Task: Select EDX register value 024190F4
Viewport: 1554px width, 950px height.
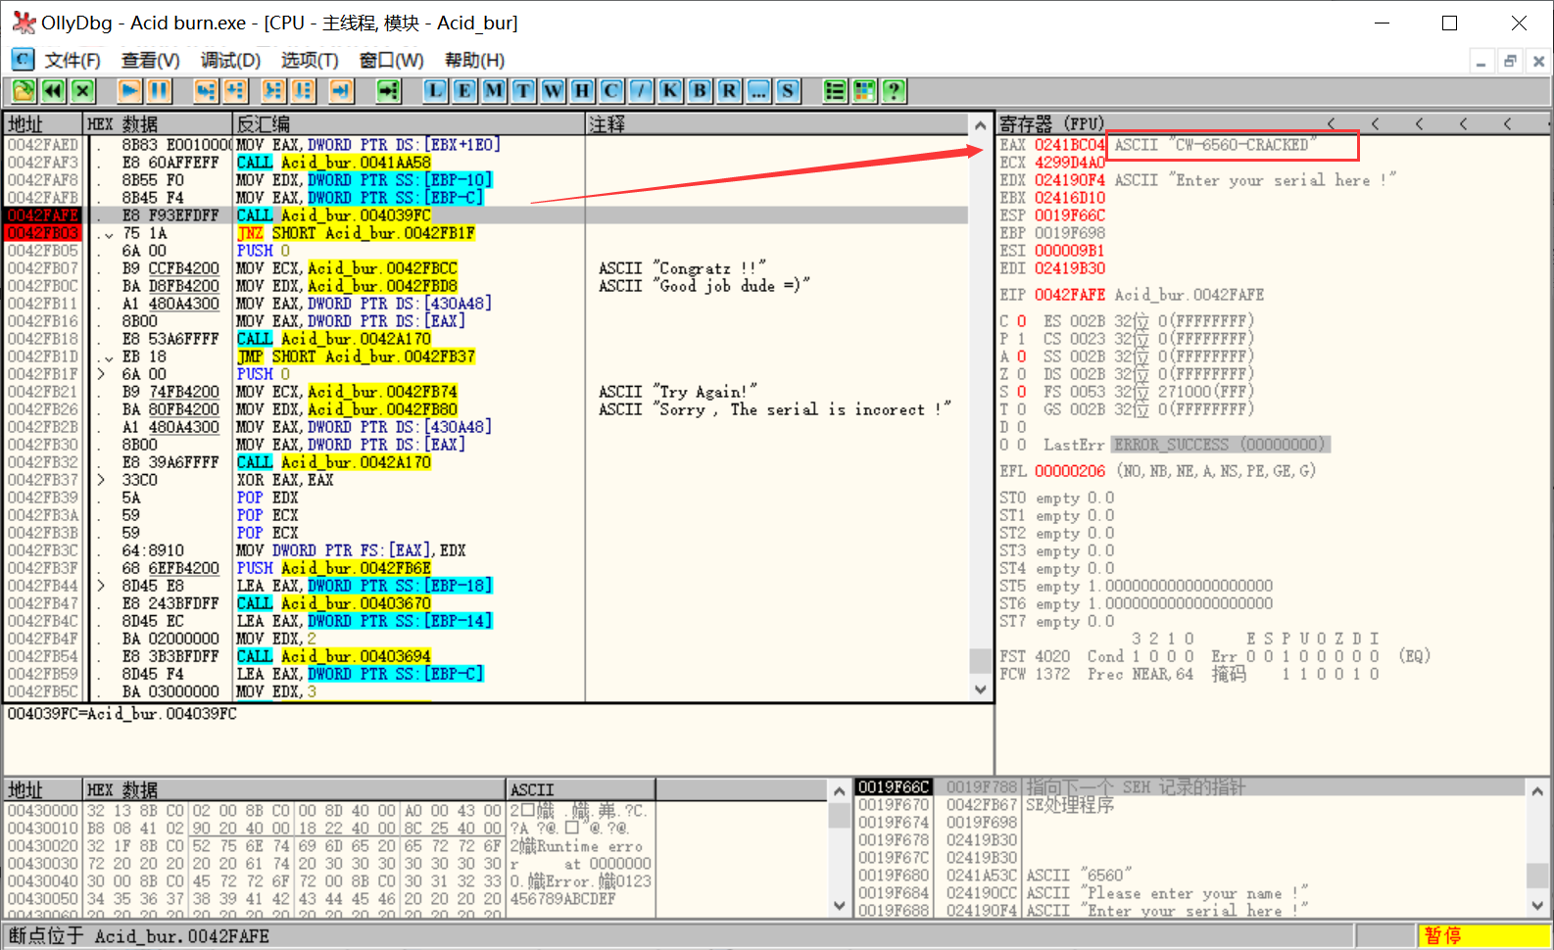Action: (x=1070, y=180)
